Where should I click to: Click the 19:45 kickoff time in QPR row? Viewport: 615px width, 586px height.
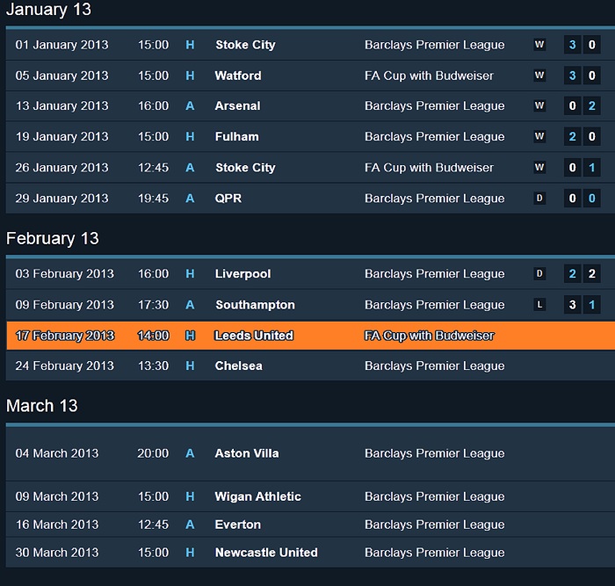point(154,198)
